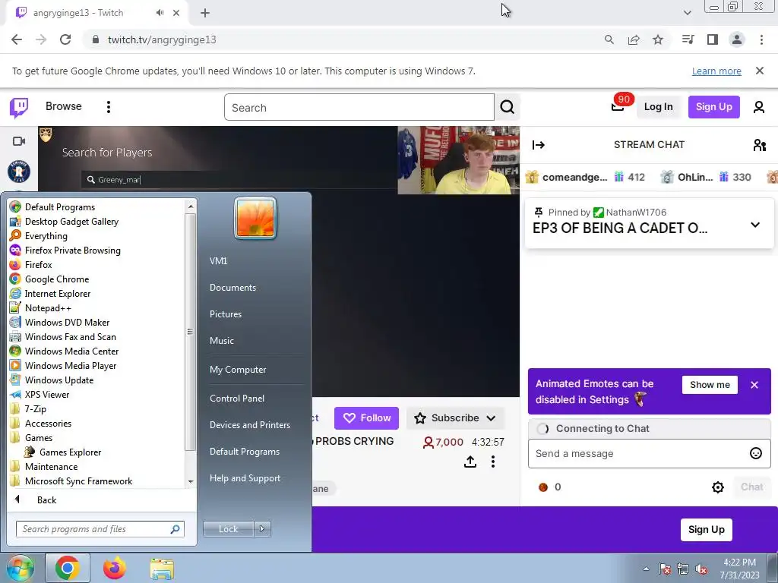Click the Follow button
Image resolution: width=778 pixels, height=583 pixels.
[x=366, y=418]
